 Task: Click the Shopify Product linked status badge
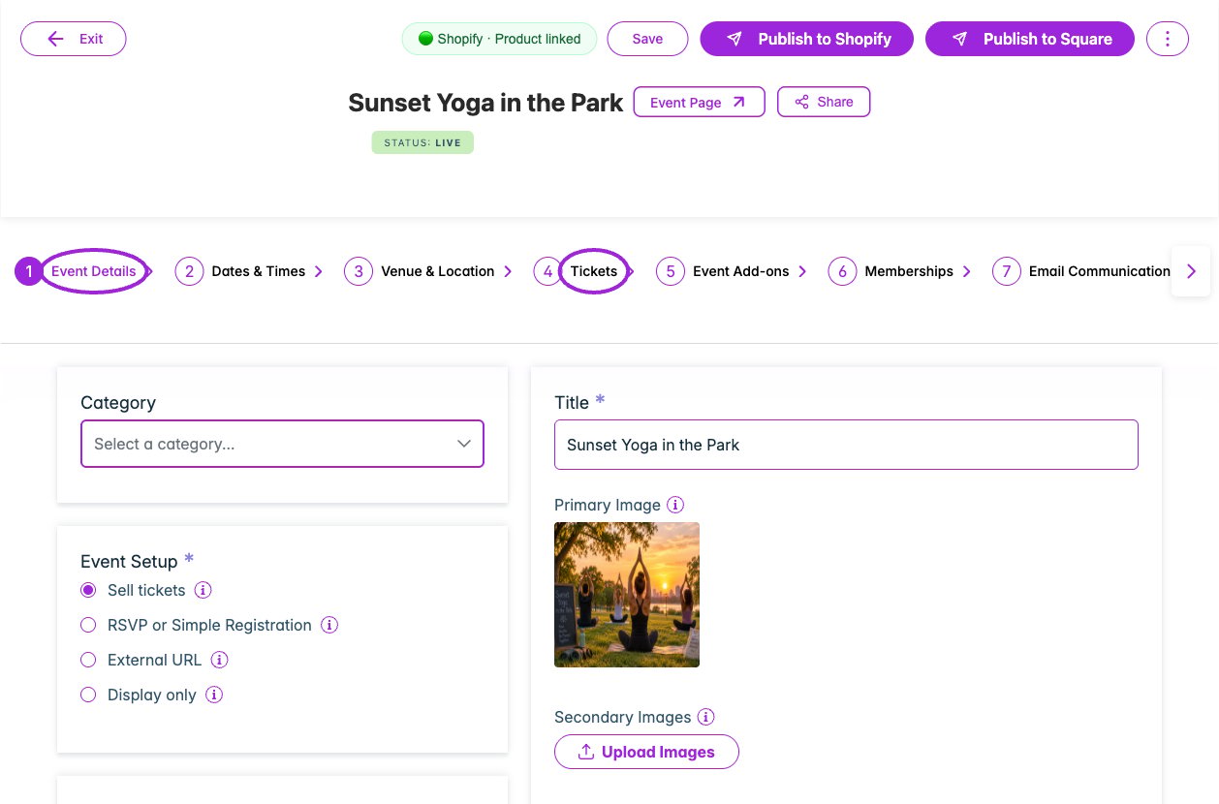point(500,39)
